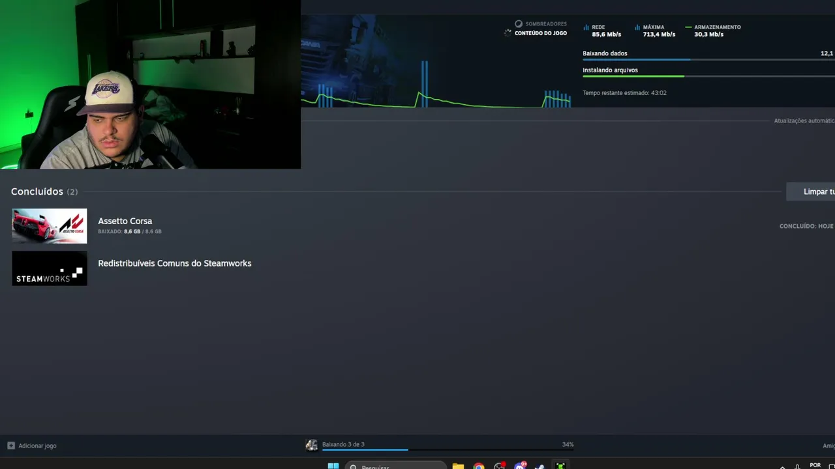
Task: Click the Sombreadores shader icon
Action: (519, 24)
